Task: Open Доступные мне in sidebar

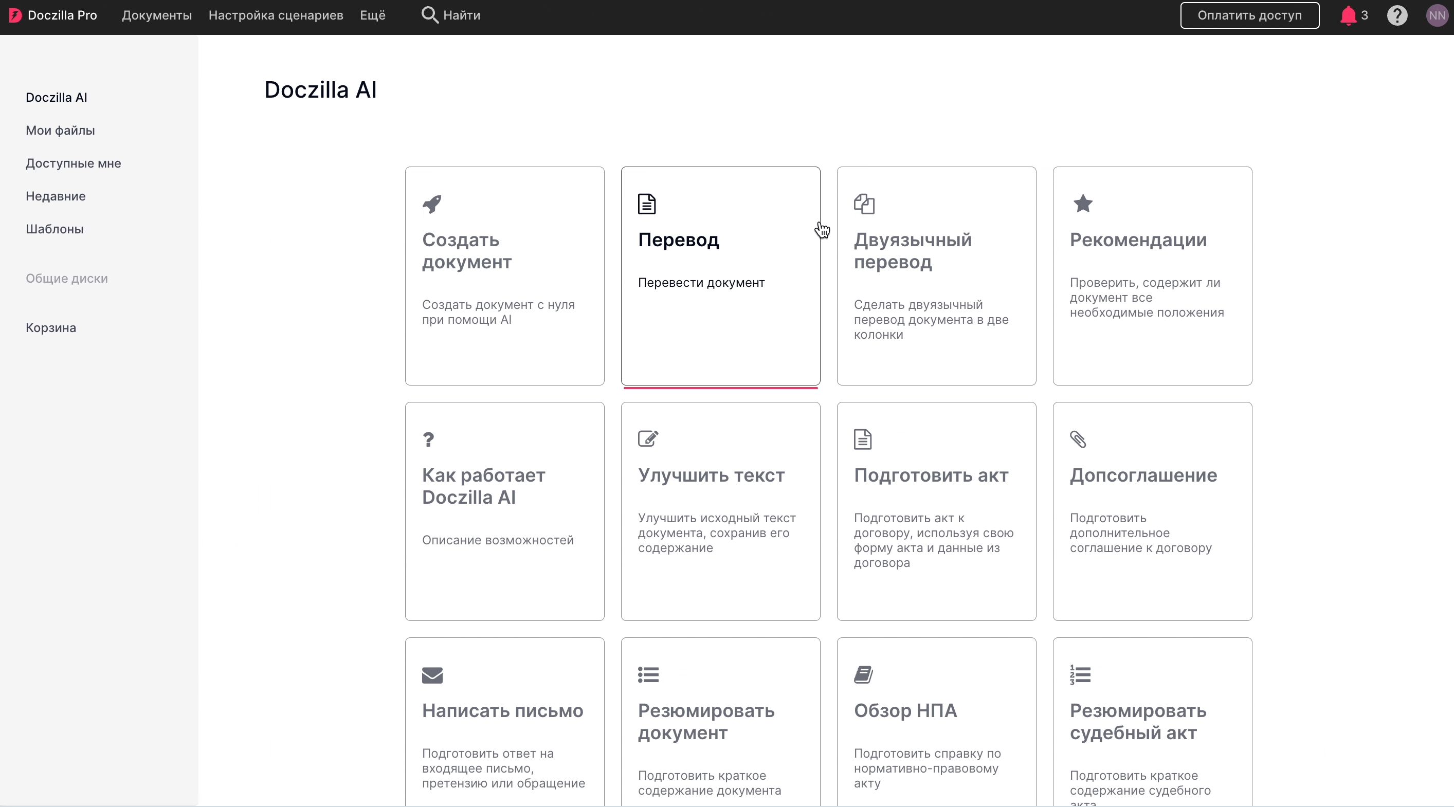Action: pos(74,163)
